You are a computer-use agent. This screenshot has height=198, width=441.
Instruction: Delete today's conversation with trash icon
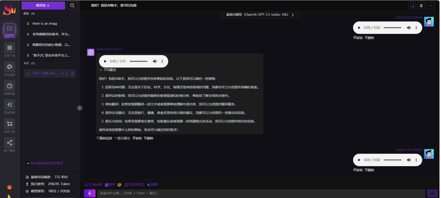click(x=72, y=73)
